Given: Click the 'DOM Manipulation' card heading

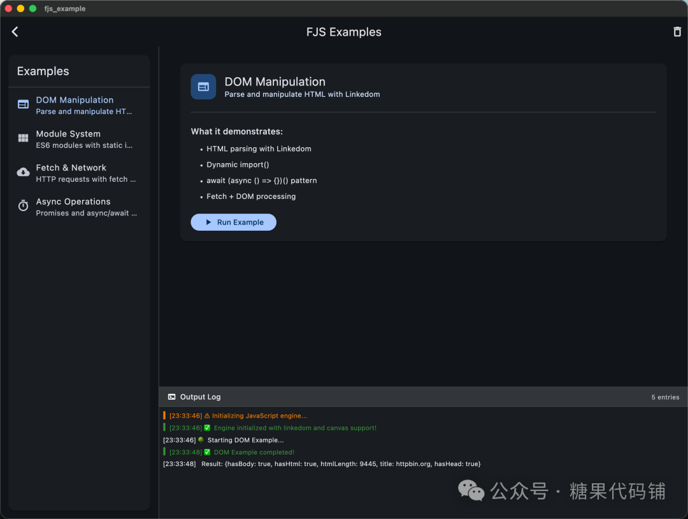Looking at the screenshot, I should click(275, 82).
